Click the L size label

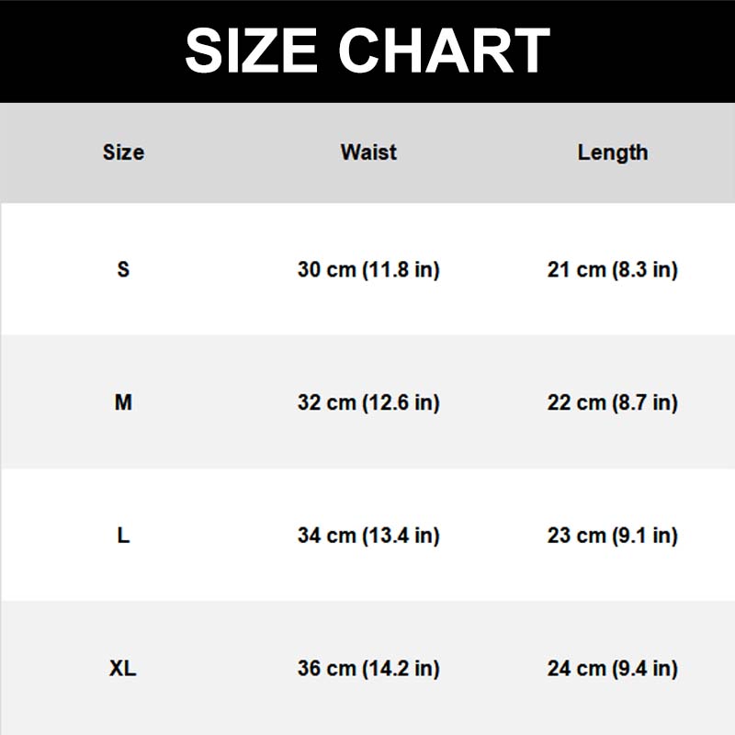(x=123, y=536)
